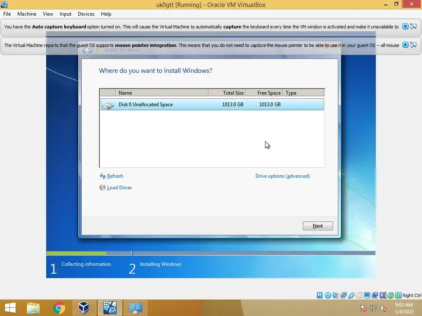Click the hard disk activity status icon

pos(319,295)
